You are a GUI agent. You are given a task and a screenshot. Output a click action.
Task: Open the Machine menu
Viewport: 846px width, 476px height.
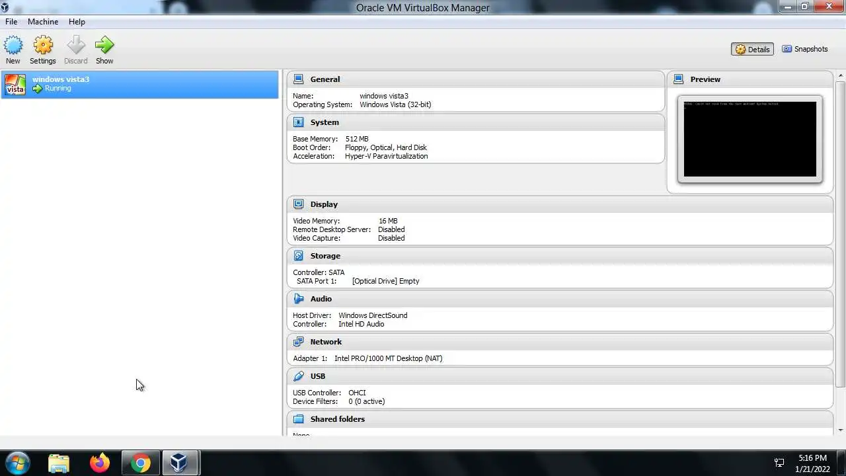point(43,22)
